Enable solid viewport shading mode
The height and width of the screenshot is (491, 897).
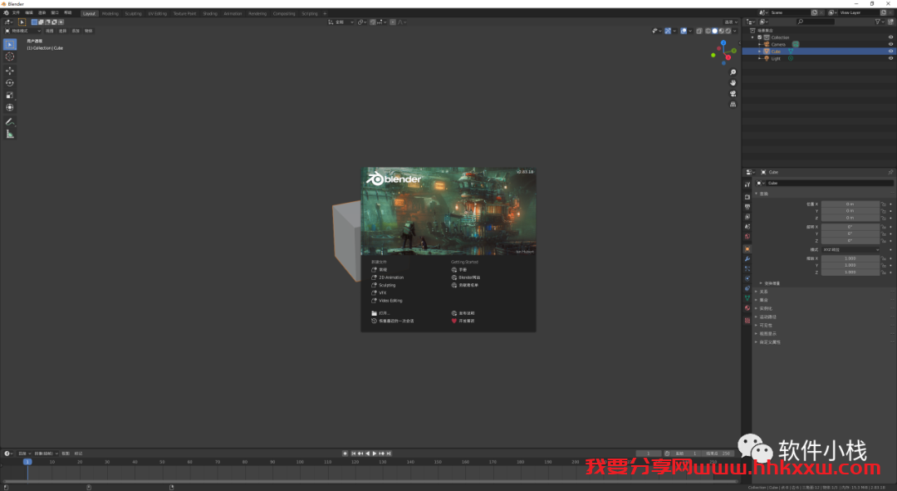(714, 31)
